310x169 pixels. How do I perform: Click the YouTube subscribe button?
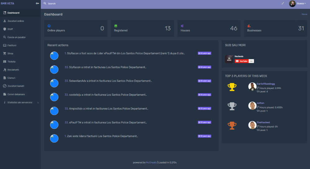[241, 61]
